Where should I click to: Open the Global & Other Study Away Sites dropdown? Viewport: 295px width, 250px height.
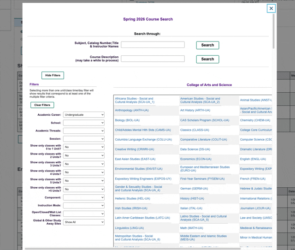click(84, 222)
